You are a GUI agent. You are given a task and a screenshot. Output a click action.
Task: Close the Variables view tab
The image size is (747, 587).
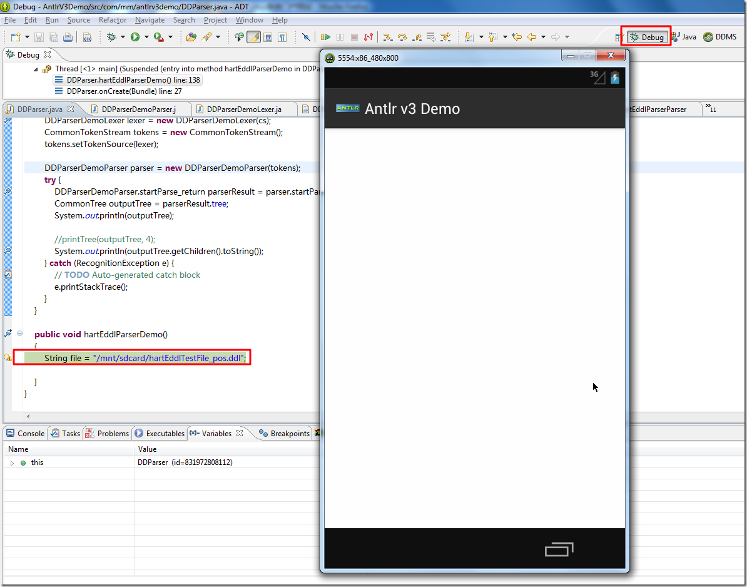point(240,433)
